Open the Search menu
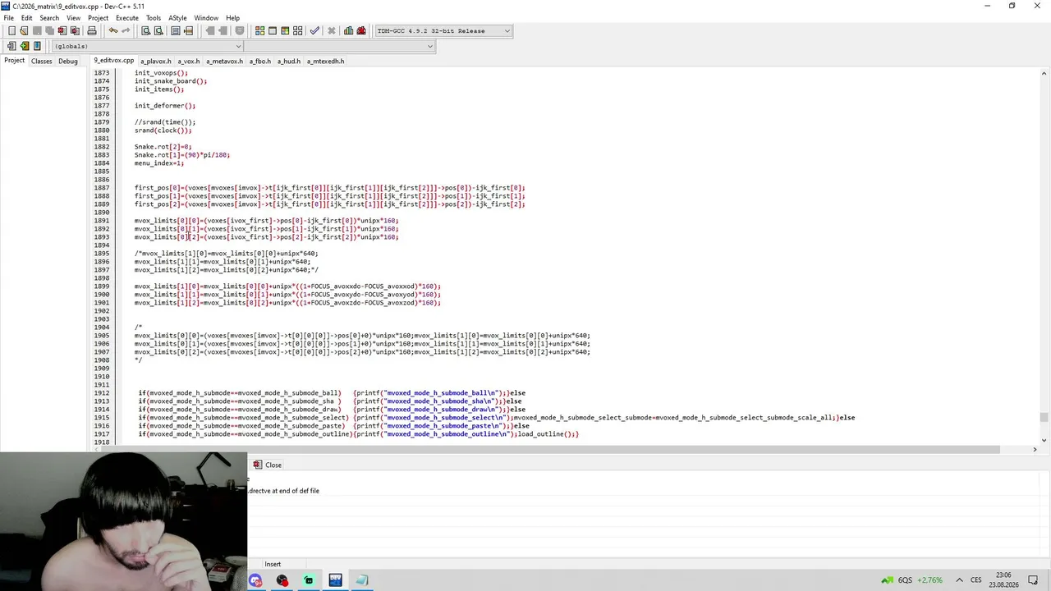This screenshot has width=1051, height=591. (x=49, y=18)
